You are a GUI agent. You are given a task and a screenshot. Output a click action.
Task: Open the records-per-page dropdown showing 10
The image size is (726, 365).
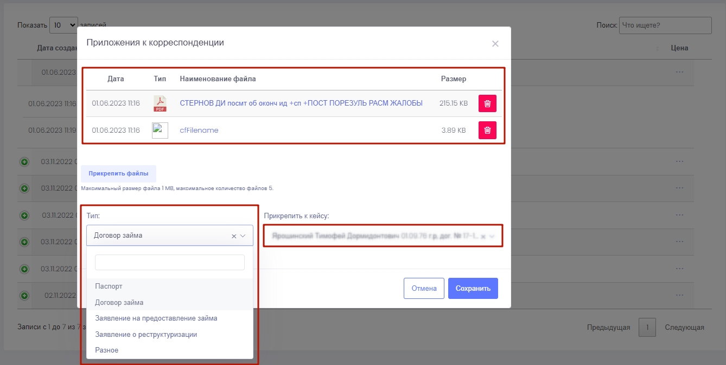[63, 25]
